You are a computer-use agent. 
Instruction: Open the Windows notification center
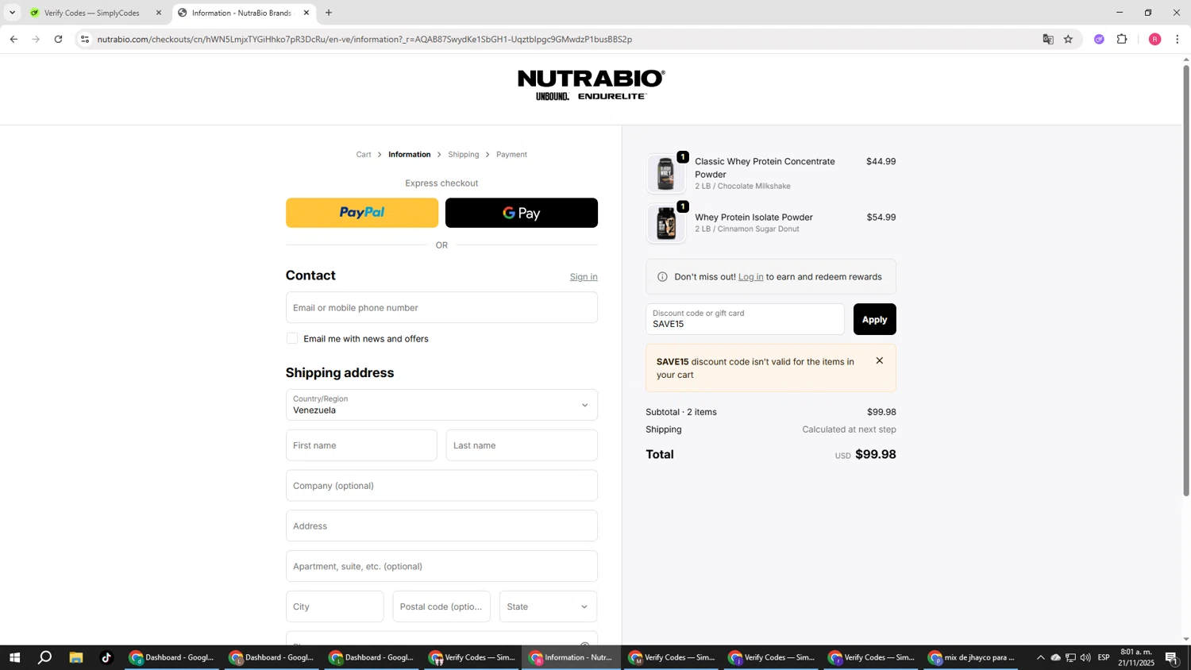1171,657
